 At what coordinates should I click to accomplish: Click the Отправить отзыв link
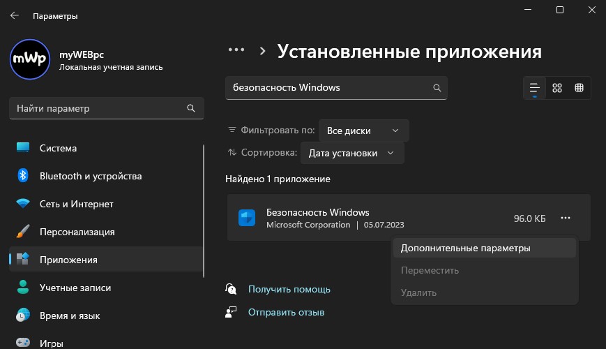click(x=286, y=312)
